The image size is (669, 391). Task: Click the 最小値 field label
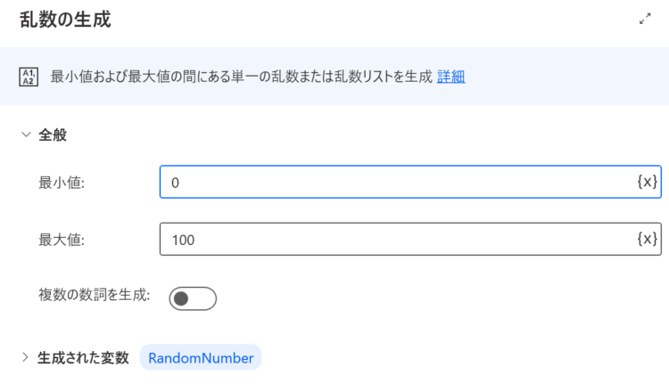coord(62,183)
